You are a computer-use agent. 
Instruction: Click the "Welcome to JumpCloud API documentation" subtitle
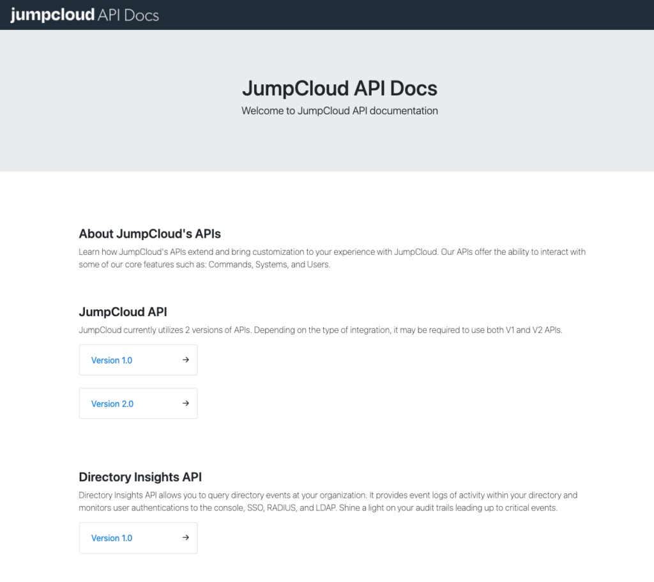339,111
